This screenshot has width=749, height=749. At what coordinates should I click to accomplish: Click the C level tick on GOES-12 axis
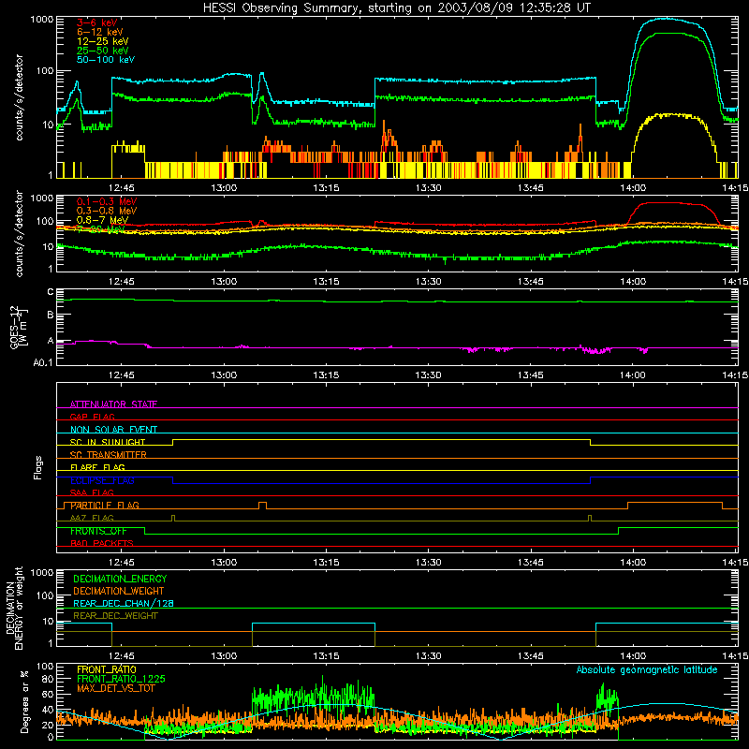[x=51, y=292]
